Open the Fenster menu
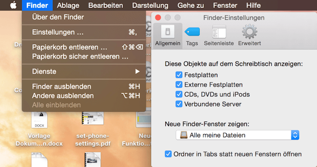The height and width of the screenshot is (167, 317). pos(225,5)
